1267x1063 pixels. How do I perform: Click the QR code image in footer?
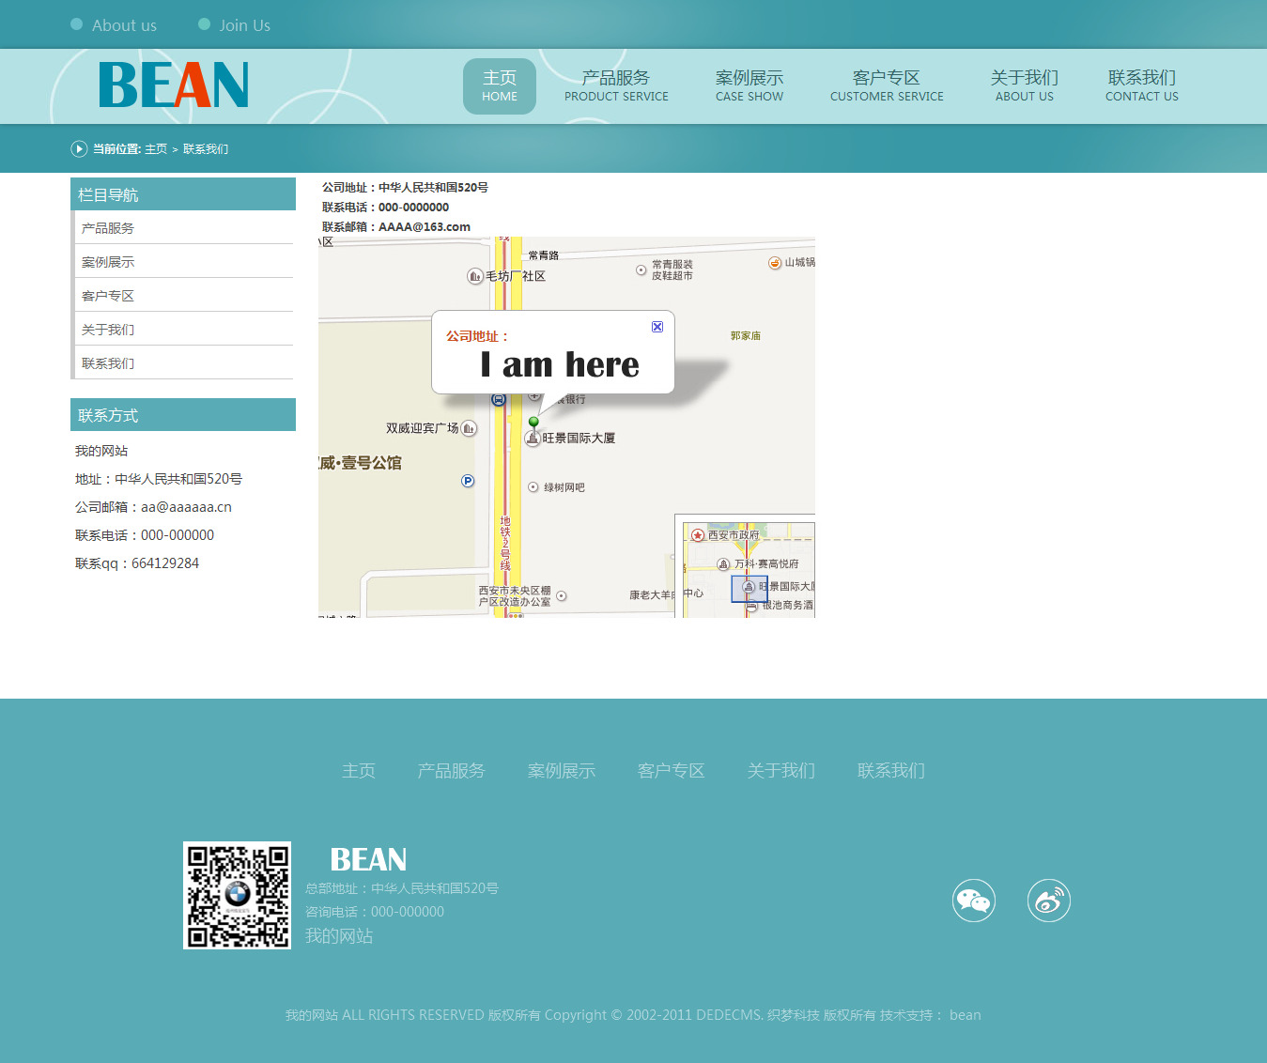237,895
